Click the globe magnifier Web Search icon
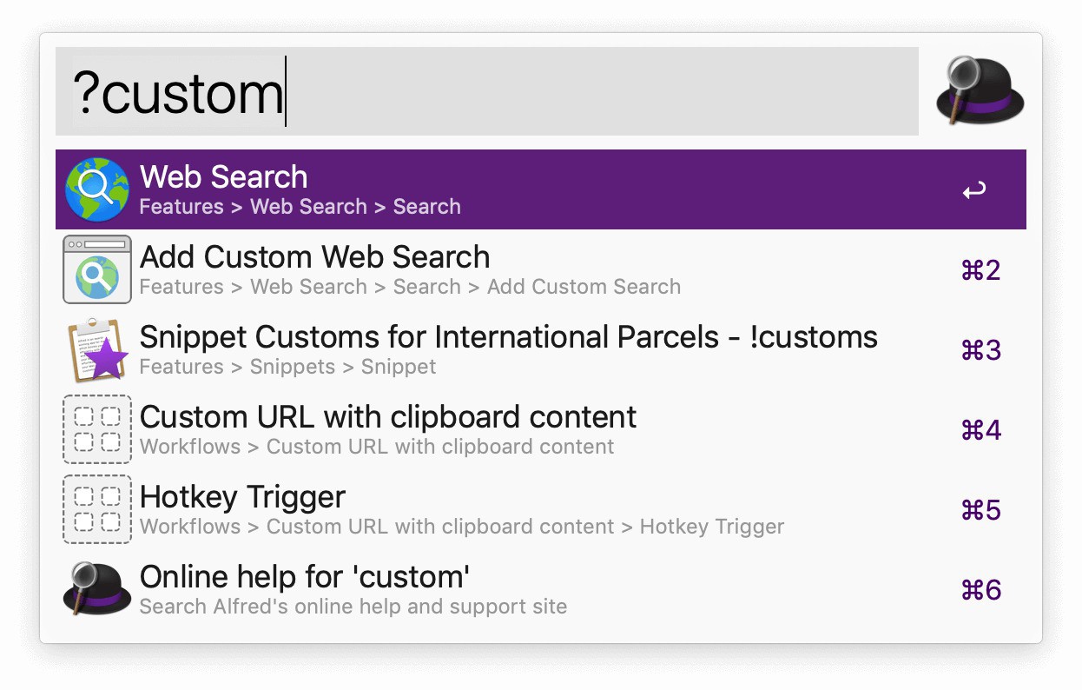 (x=96, y=189)
